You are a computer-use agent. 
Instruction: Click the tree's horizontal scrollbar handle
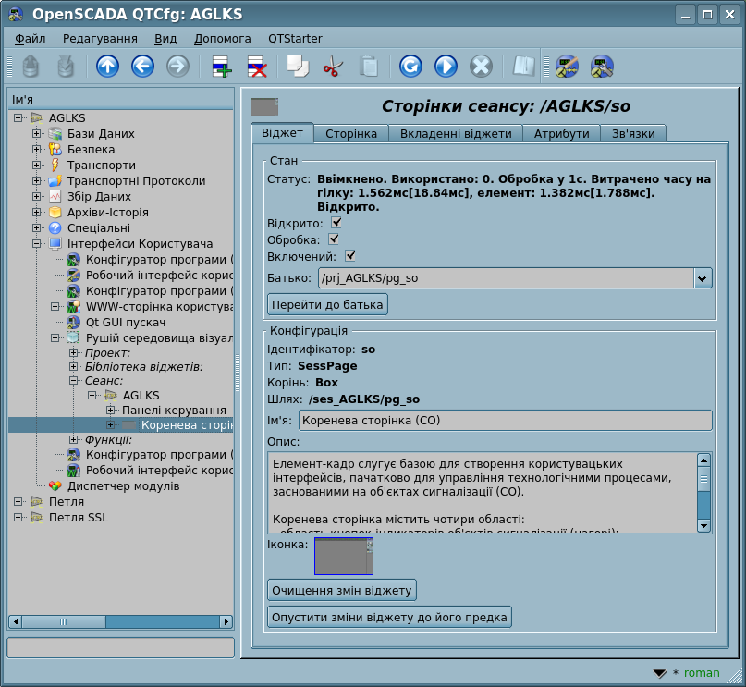coord(64,621)
